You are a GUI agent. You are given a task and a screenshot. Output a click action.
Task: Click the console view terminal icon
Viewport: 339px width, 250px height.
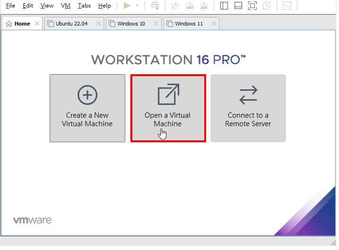(x=287, y=6)
